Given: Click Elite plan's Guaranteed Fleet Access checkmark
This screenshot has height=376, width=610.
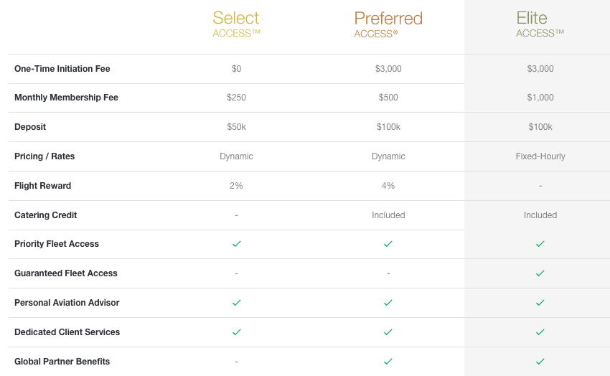Looking at the screenshot, I should tap(540, 273).
